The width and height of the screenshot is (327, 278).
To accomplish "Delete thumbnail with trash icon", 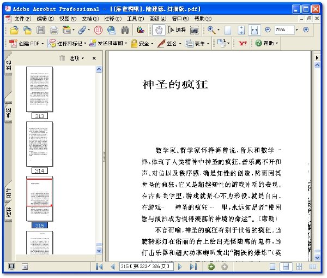I will tap(62, 58).
